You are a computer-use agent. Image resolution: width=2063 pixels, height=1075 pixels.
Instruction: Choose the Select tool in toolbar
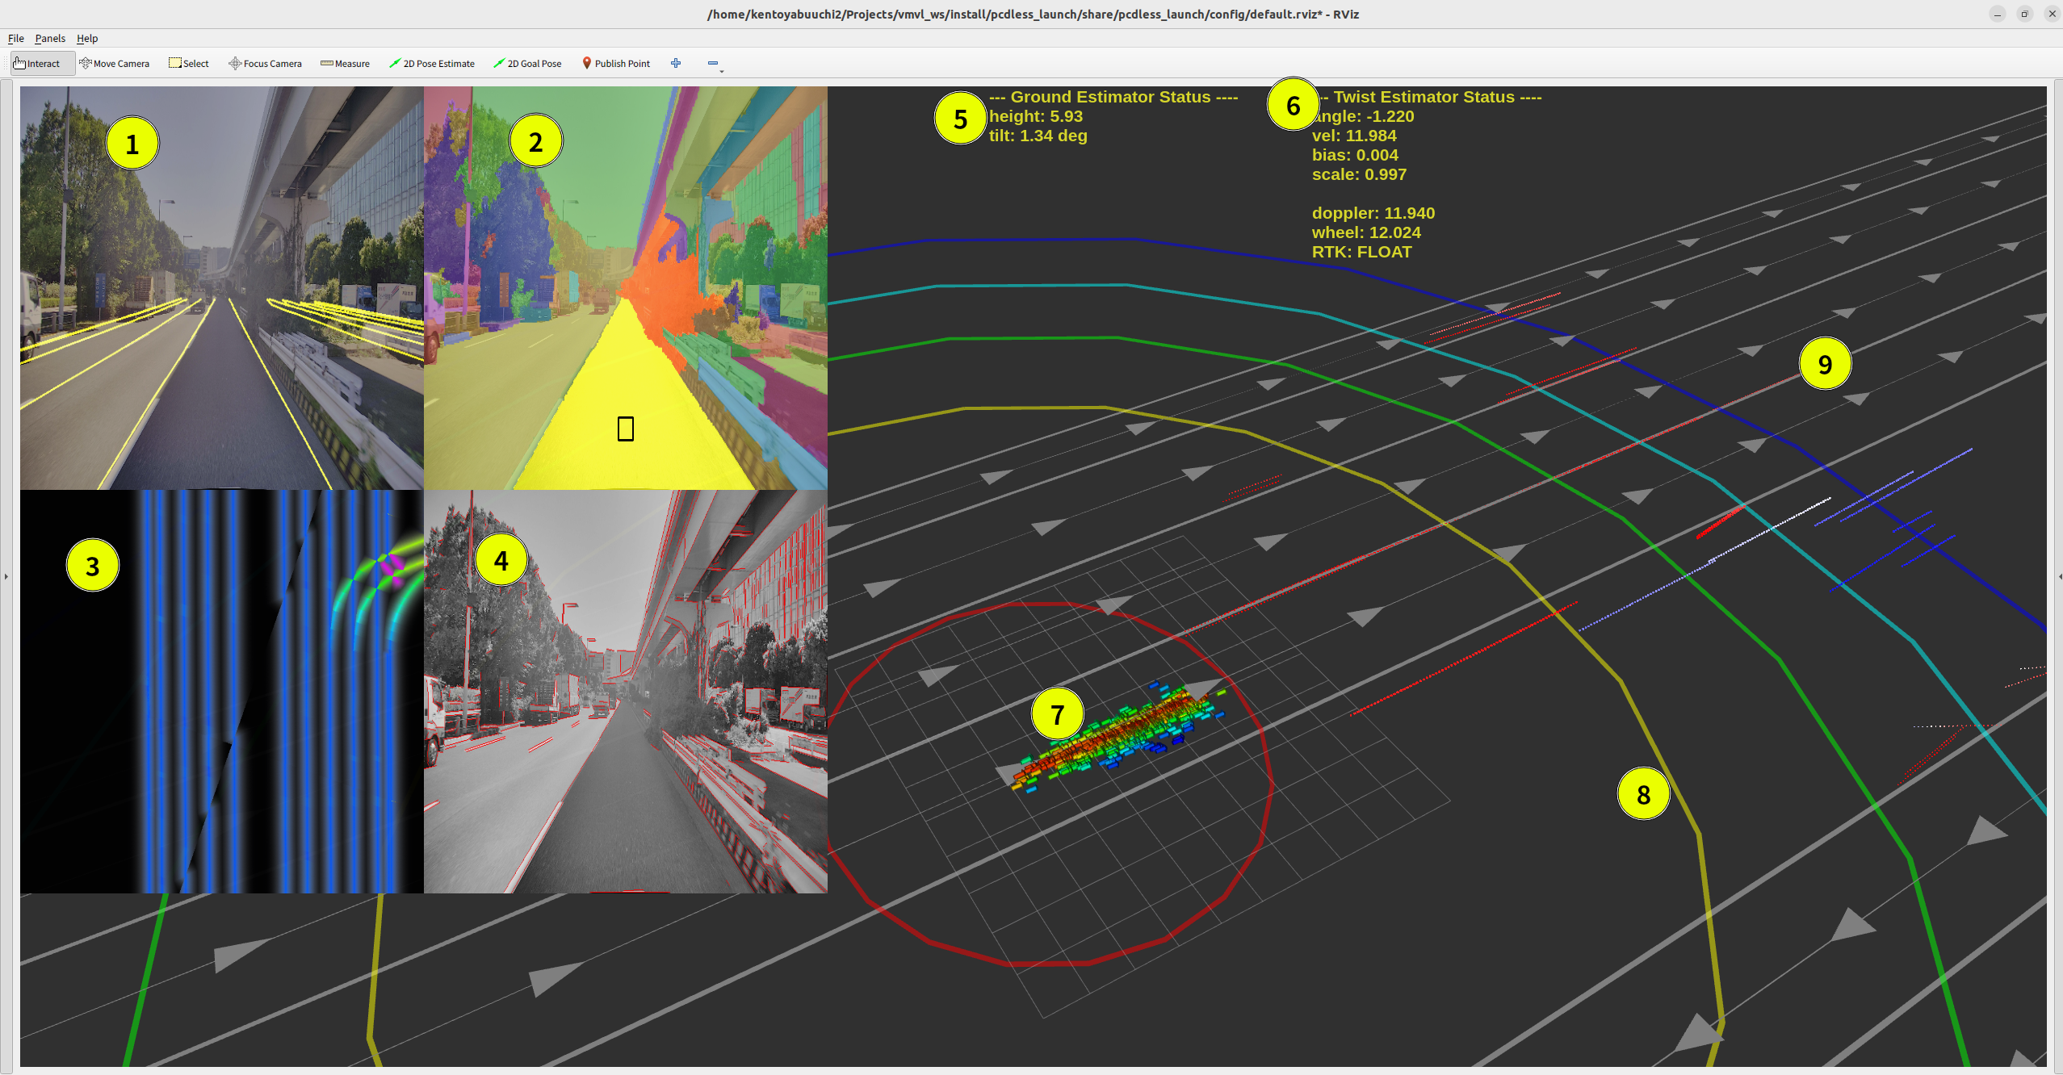click(189, 64)
